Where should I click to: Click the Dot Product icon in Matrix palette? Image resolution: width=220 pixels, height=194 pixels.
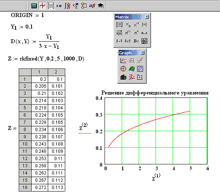[x=119, y=41]
